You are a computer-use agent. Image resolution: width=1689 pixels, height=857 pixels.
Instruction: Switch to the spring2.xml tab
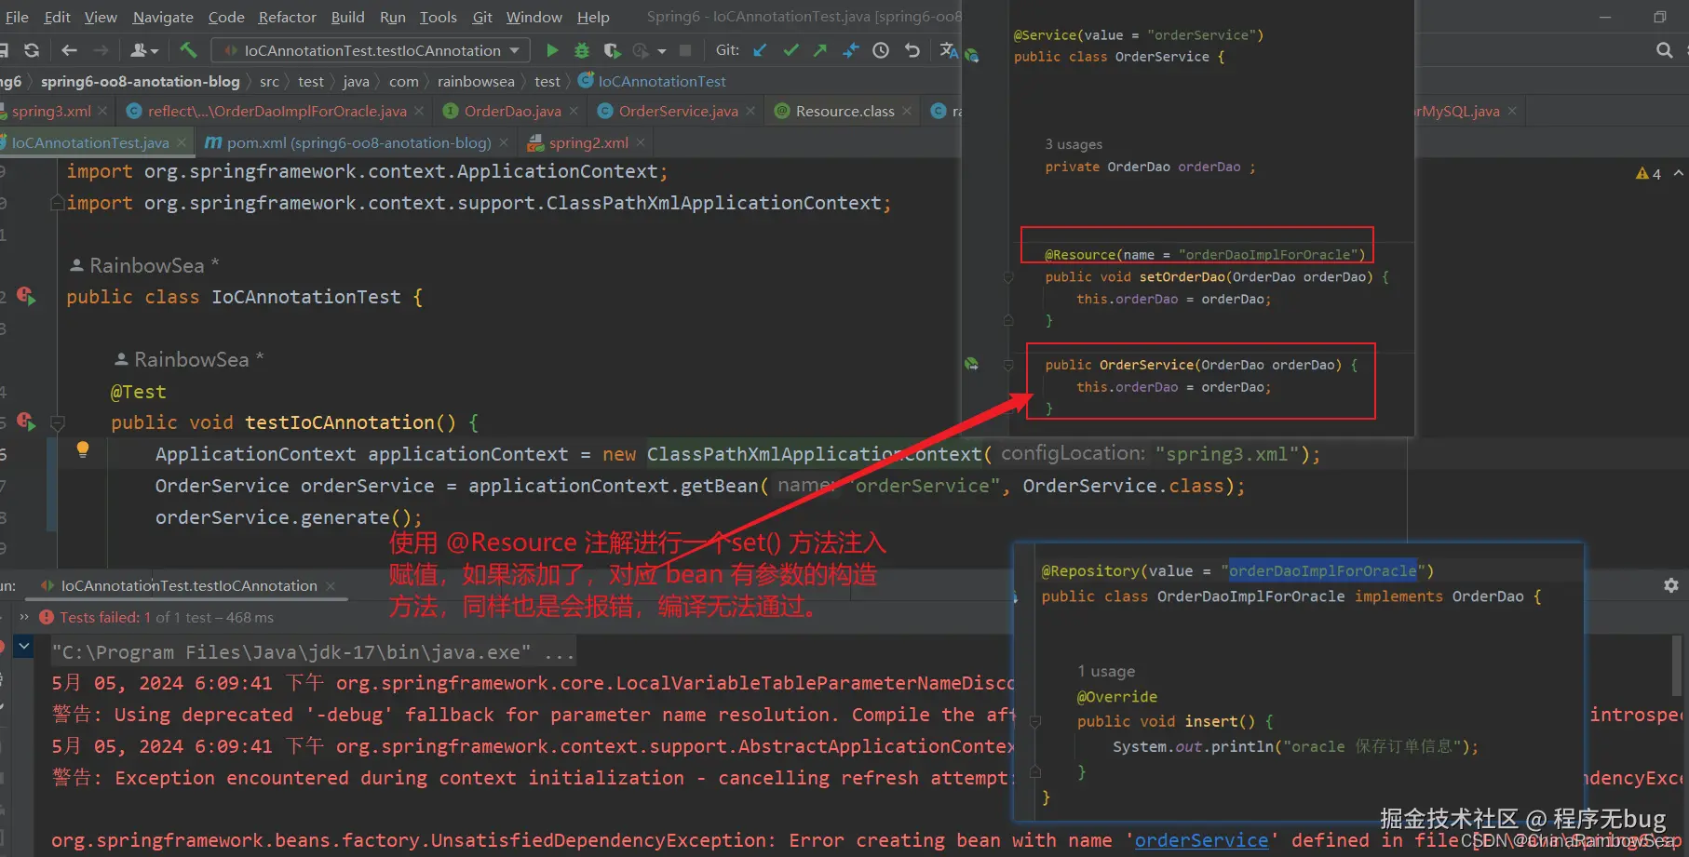tap(588, 142)
